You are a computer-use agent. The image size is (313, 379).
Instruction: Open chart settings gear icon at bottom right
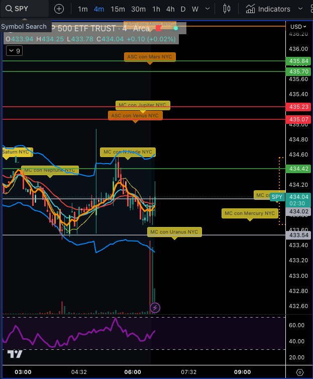[x=300, y=372]
